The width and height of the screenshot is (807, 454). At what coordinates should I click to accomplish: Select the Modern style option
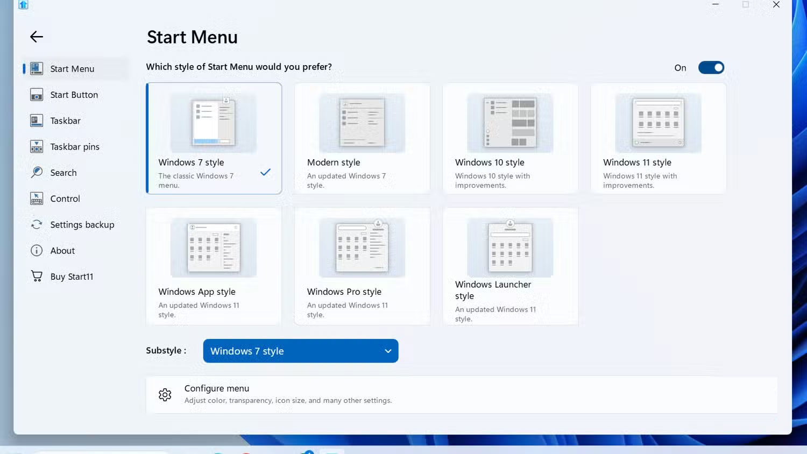pos(362,138)
